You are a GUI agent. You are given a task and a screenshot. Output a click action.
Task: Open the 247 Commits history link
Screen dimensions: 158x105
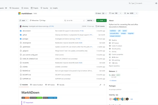[100, 26]
